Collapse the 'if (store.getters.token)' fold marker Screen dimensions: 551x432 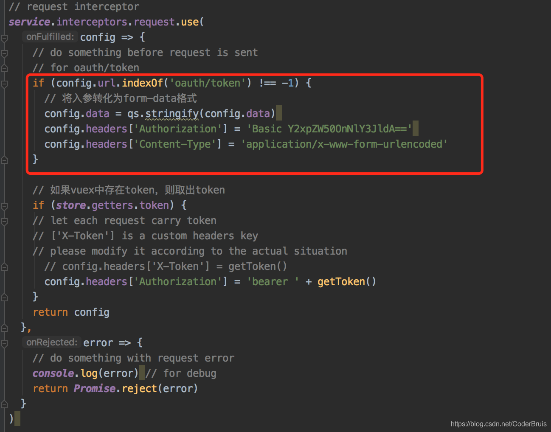4,207
